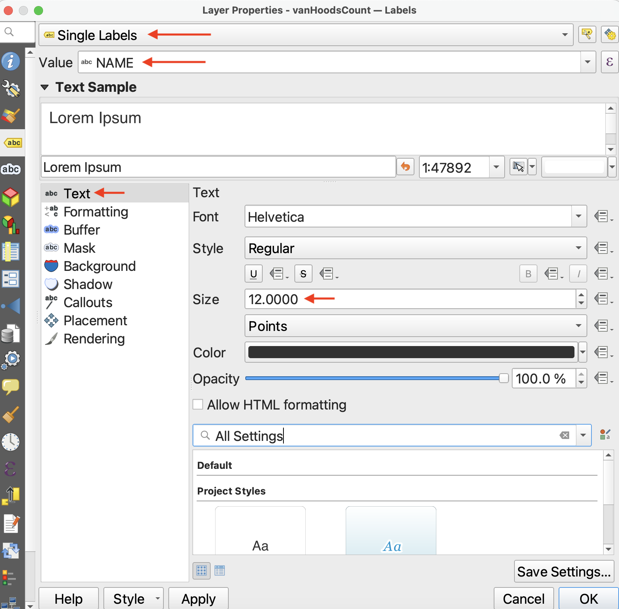This screenshot has width=619, height=609.
Task: Click the Apply button
Action: pos(198,599)
